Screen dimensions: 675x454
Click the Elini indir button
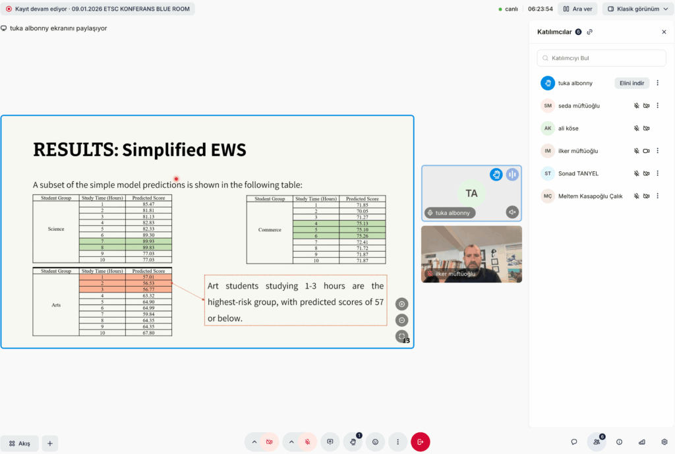pos(631,83)
